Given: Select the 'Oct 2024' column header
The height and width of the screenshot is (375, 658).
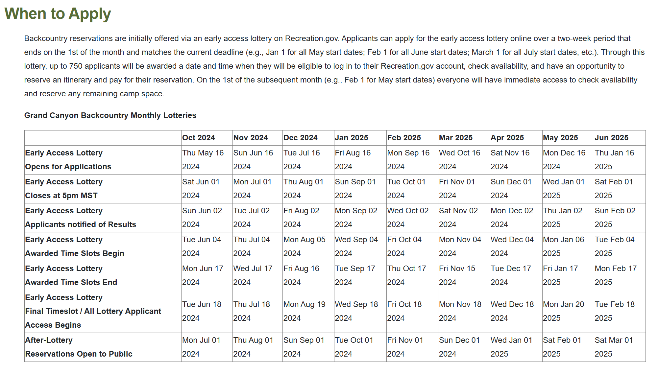Looking at the screenshot, I should (199, 138).
